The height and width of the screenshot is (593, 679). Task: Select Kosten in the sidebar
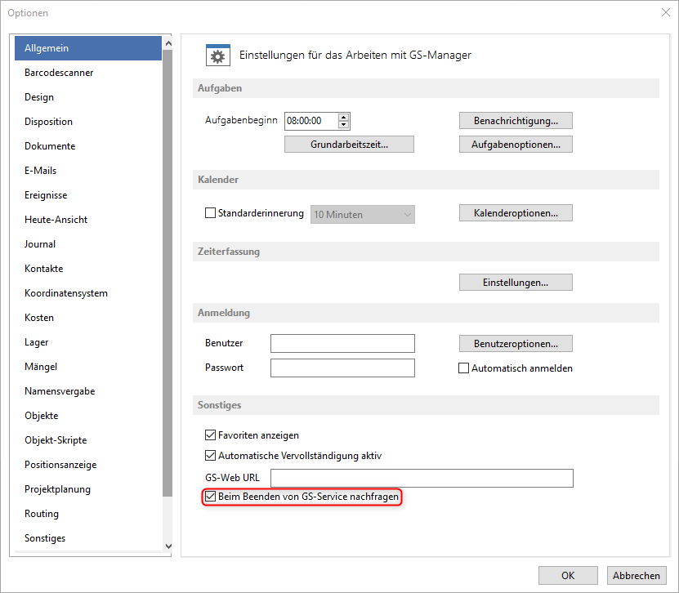tap(88, 318)
